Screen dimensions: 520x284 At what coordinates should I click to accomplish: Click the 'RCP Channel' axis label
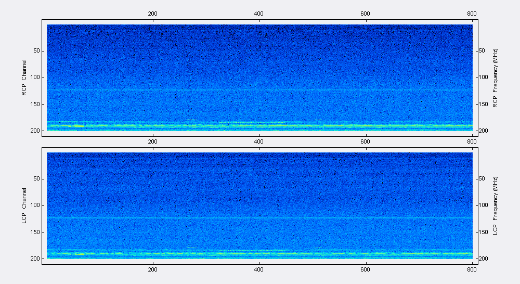24,78
